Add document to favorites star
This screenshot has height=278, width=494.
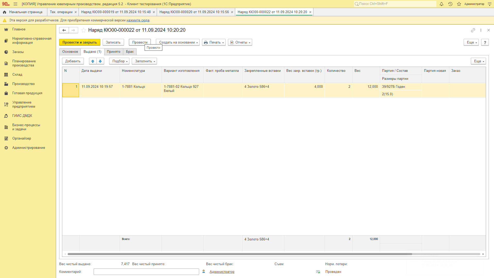point(84,30)
